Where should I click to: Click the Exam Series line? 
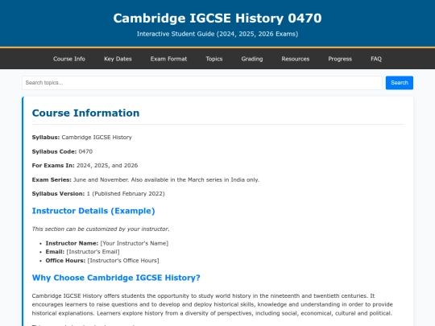point(146,180)
